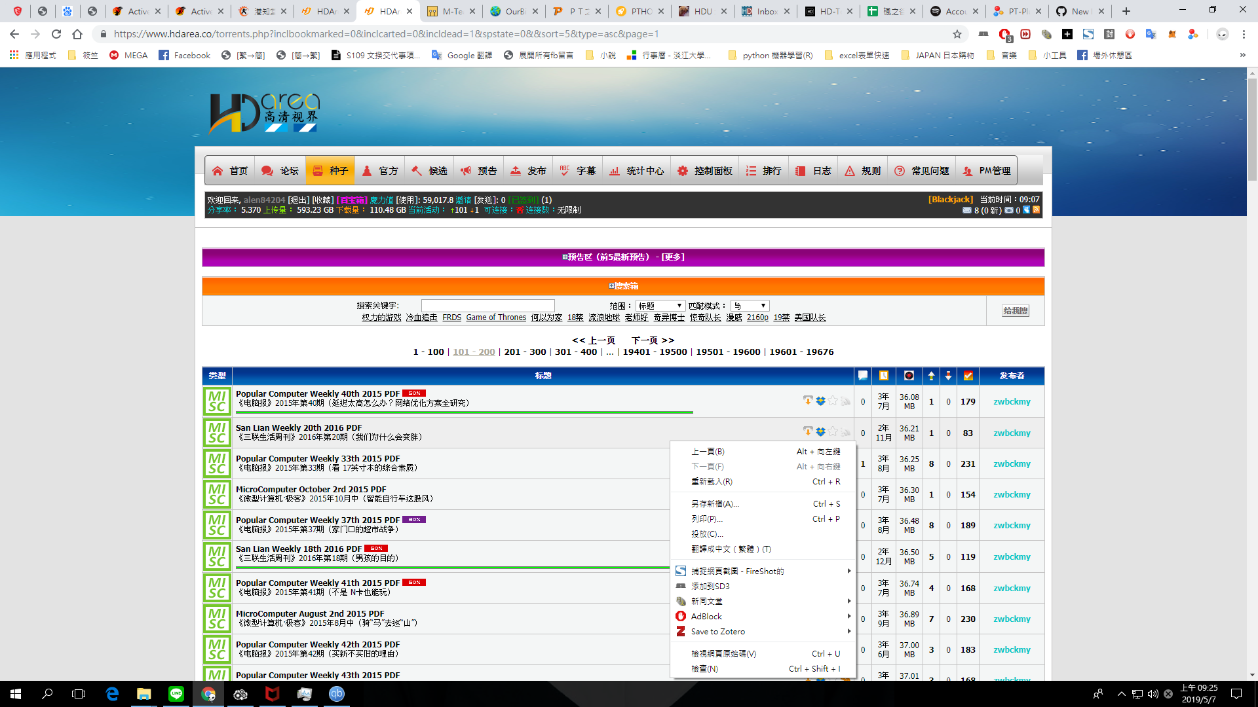Toggle the bookmark star on San Lian Weekly 18th

[x=833, y=556]
